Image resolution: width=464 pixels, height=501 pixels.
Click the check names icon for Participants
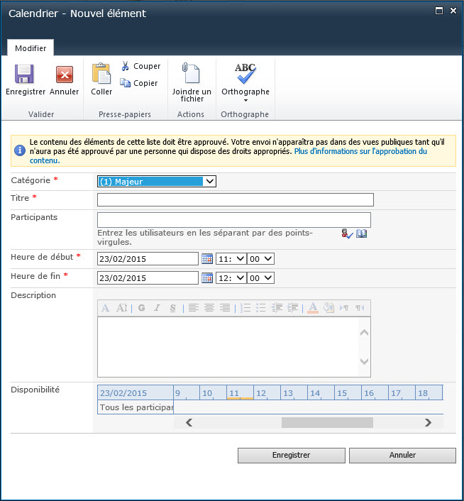point(347,233)
